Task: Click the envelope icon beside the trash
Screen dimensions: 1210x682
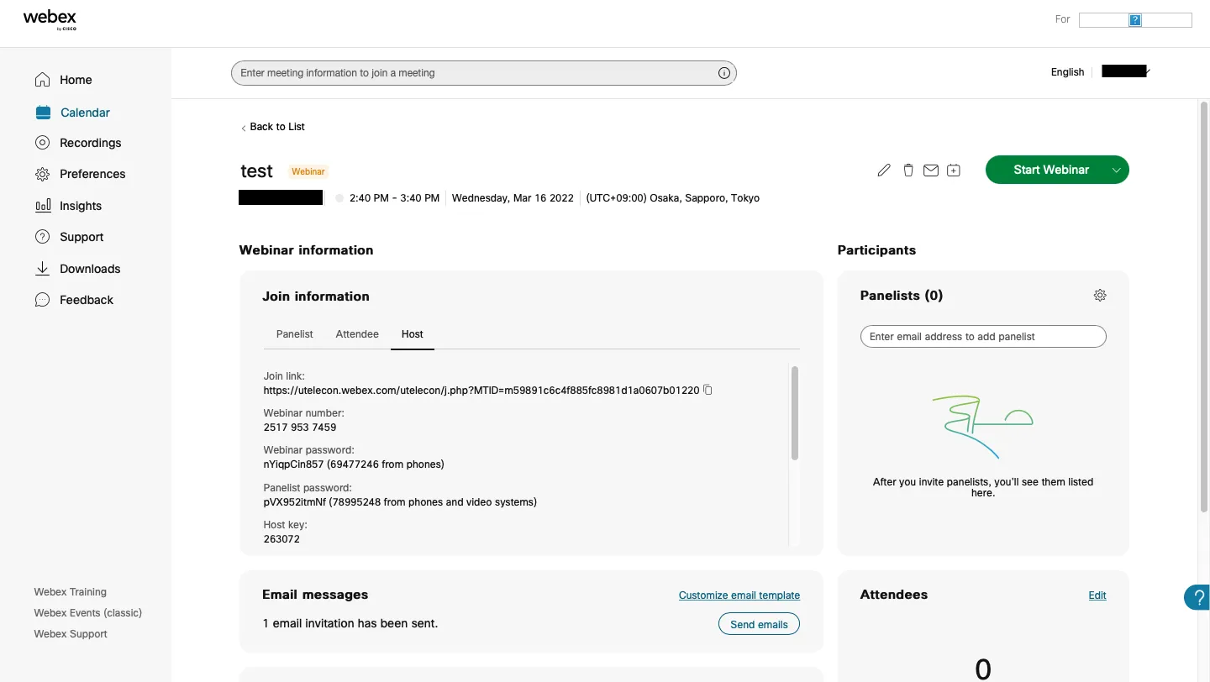Action: tap(930, 170)
